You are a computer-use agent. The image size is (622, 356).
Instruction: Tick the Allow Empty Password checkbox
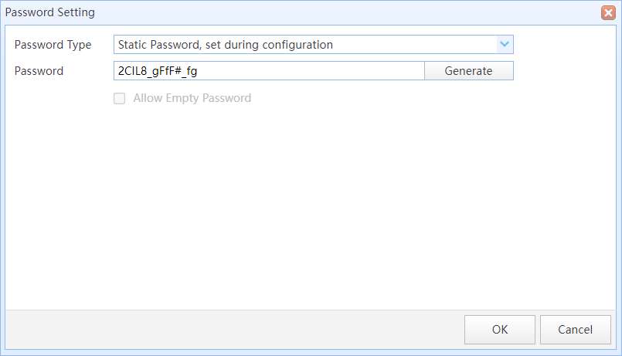pos(120,98)
